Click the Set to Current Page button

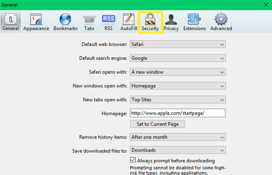click(x=158, y=124)
